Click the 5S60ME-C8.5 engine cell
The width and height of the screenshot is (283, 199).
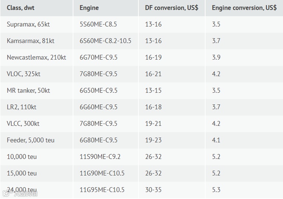(x=97, y=24)
